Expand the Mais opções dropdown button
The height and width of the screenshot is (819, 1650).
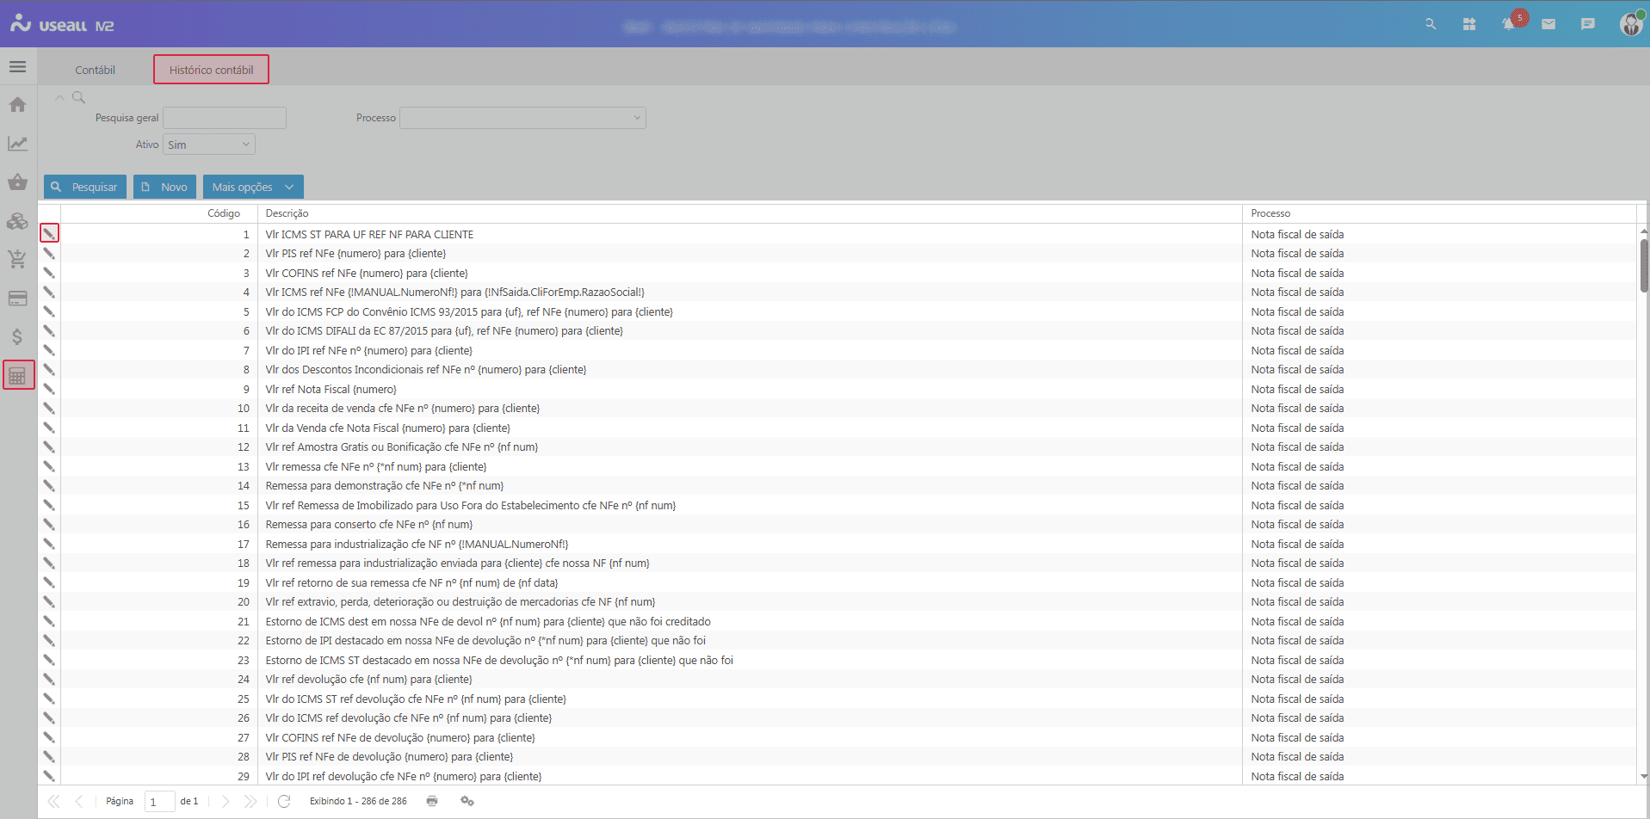(x=253, y=187)
